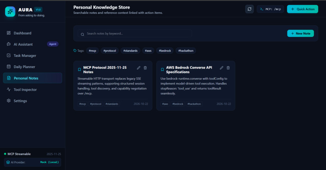
Task: Go to Task Manager
Action: tap(32, 55)
